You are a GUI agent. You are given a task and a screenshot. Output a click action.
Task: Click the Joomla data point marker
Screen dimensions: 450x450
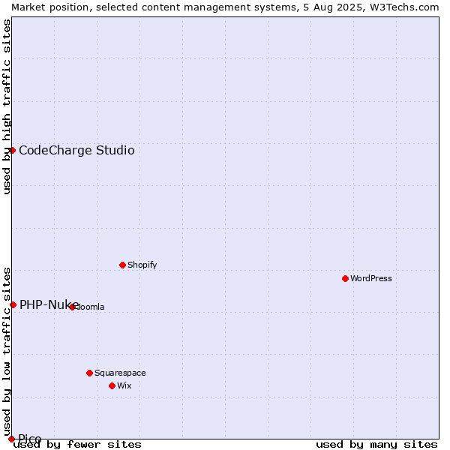(72, 307)
